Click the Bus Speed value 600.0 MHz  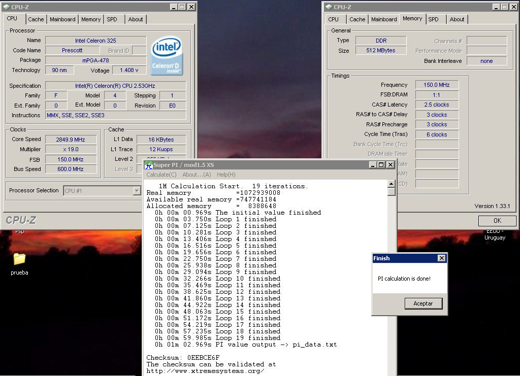(x=71, y=169)
